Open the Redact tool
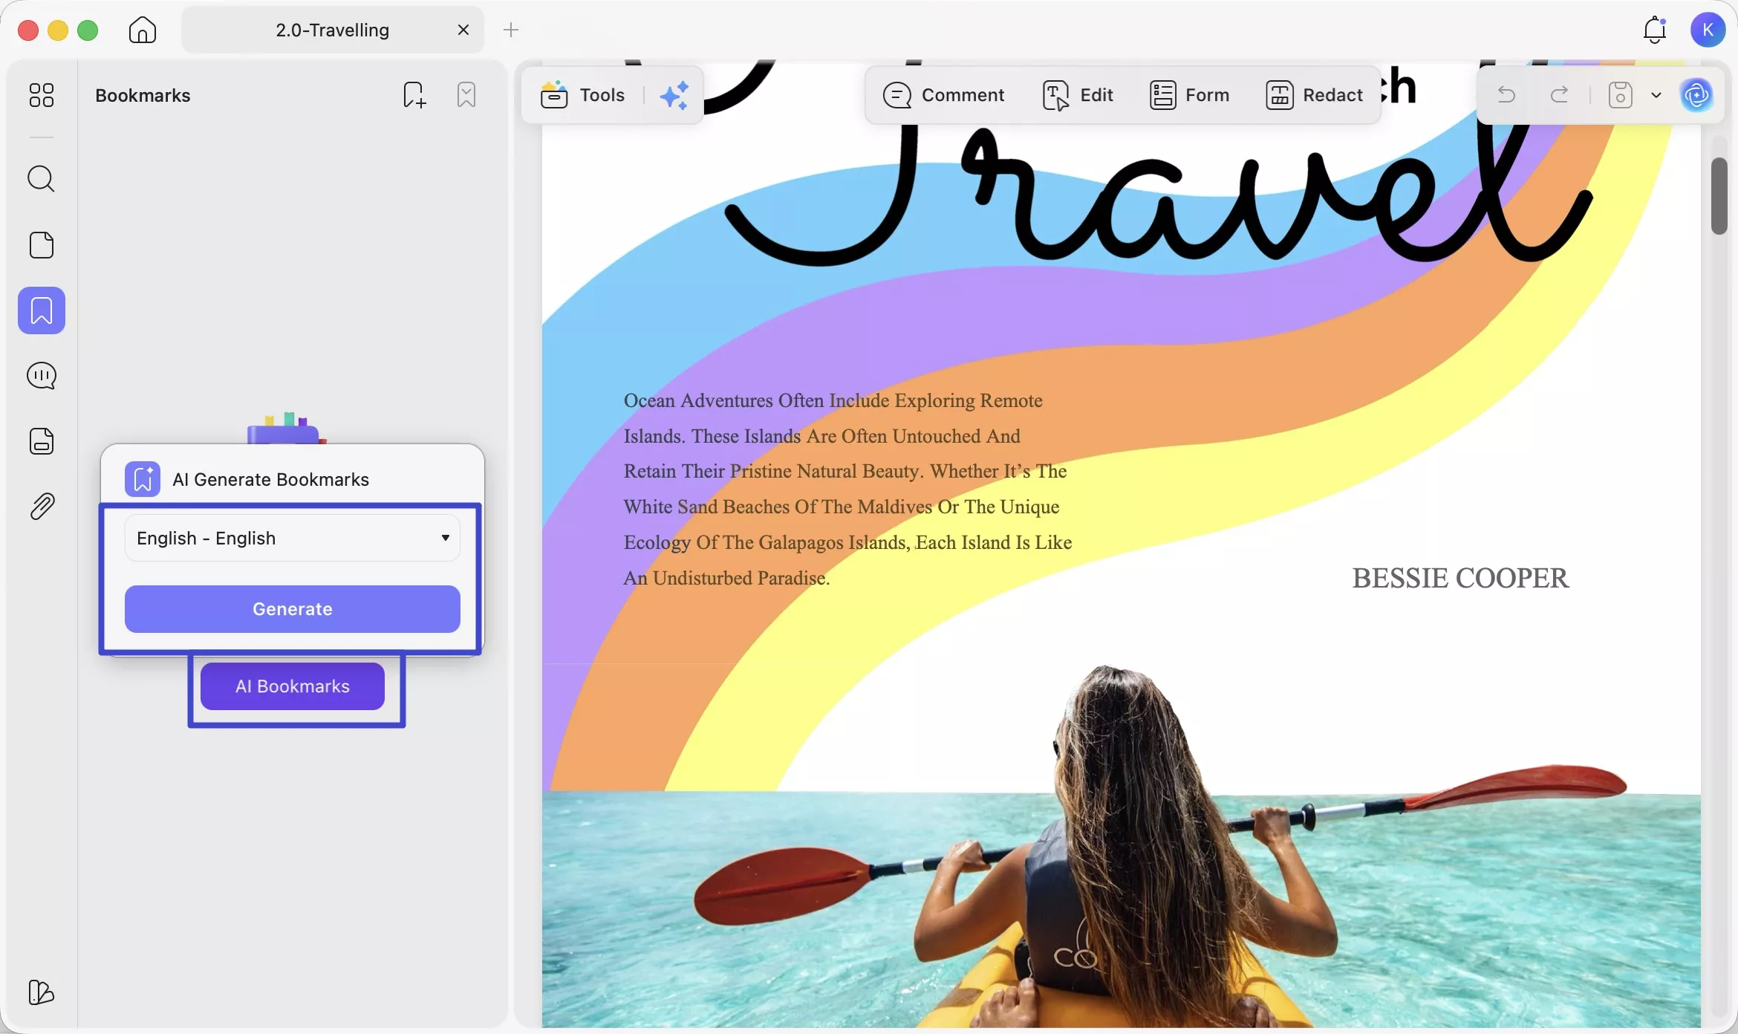Viewport: 1738px width, 1034px height. 1315,95
